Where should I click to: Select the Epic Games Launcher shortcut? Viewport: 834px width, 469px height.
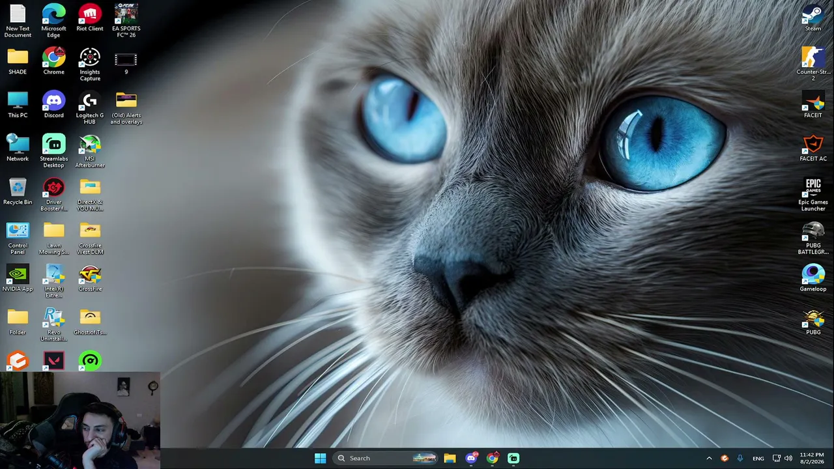pyautogui.click(x=812, y=195)
